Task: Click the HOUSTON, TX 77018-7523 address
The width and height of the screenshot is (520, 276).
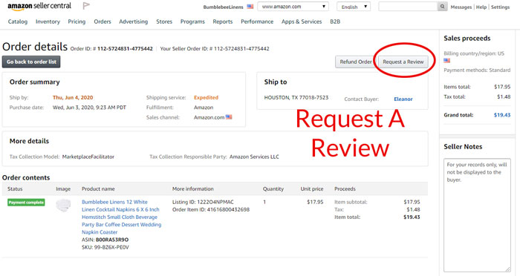Action: 296,97
